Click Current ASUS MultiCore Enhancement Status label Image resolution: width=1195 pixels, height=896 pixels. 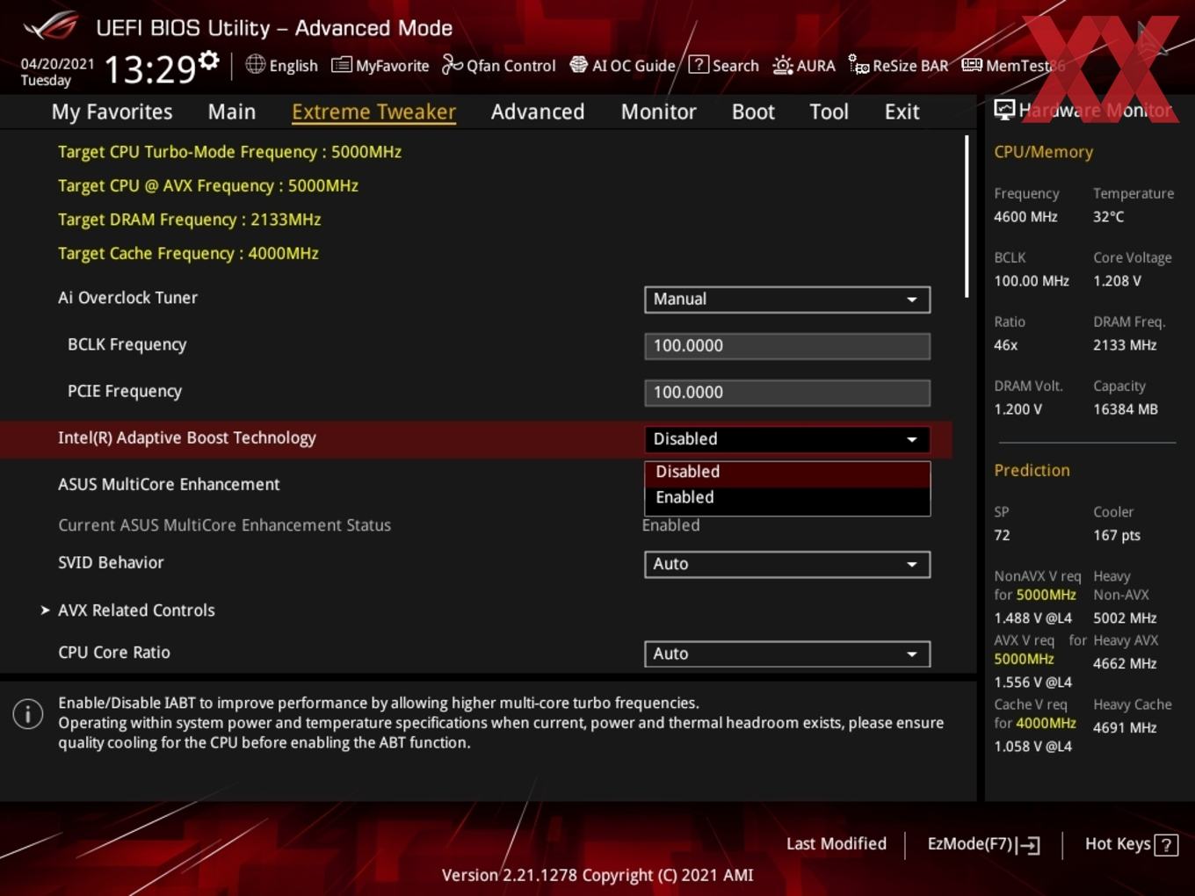coord(224,525)
